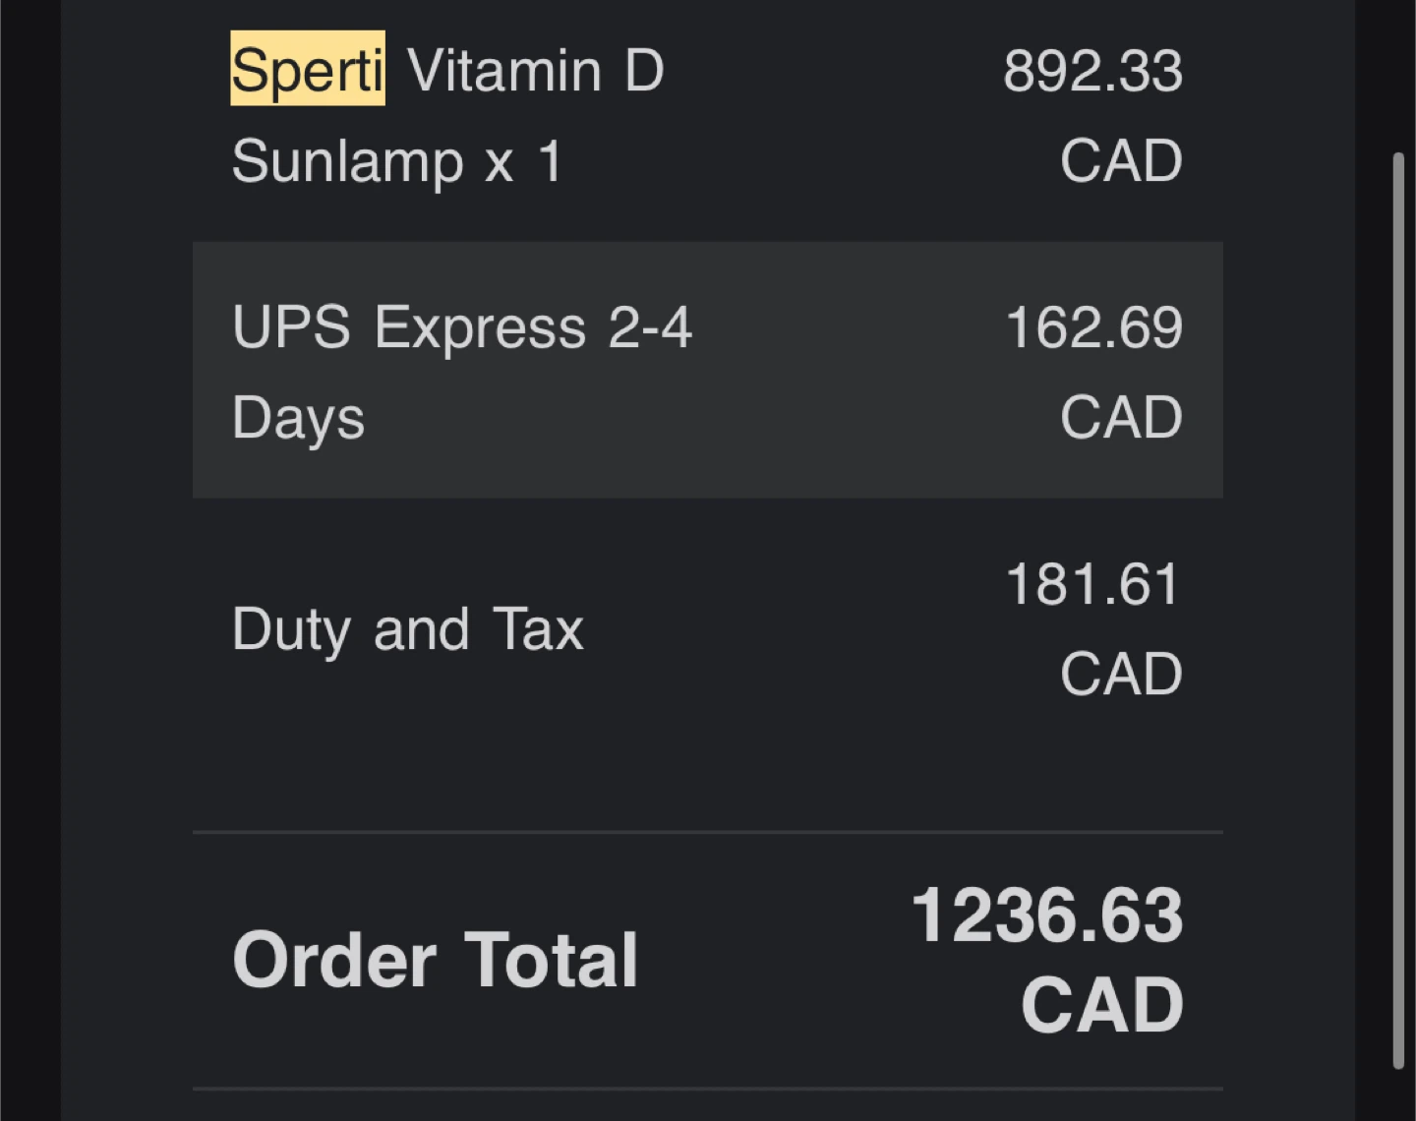Click the word Total in Order Total

[x=552, y=960]
